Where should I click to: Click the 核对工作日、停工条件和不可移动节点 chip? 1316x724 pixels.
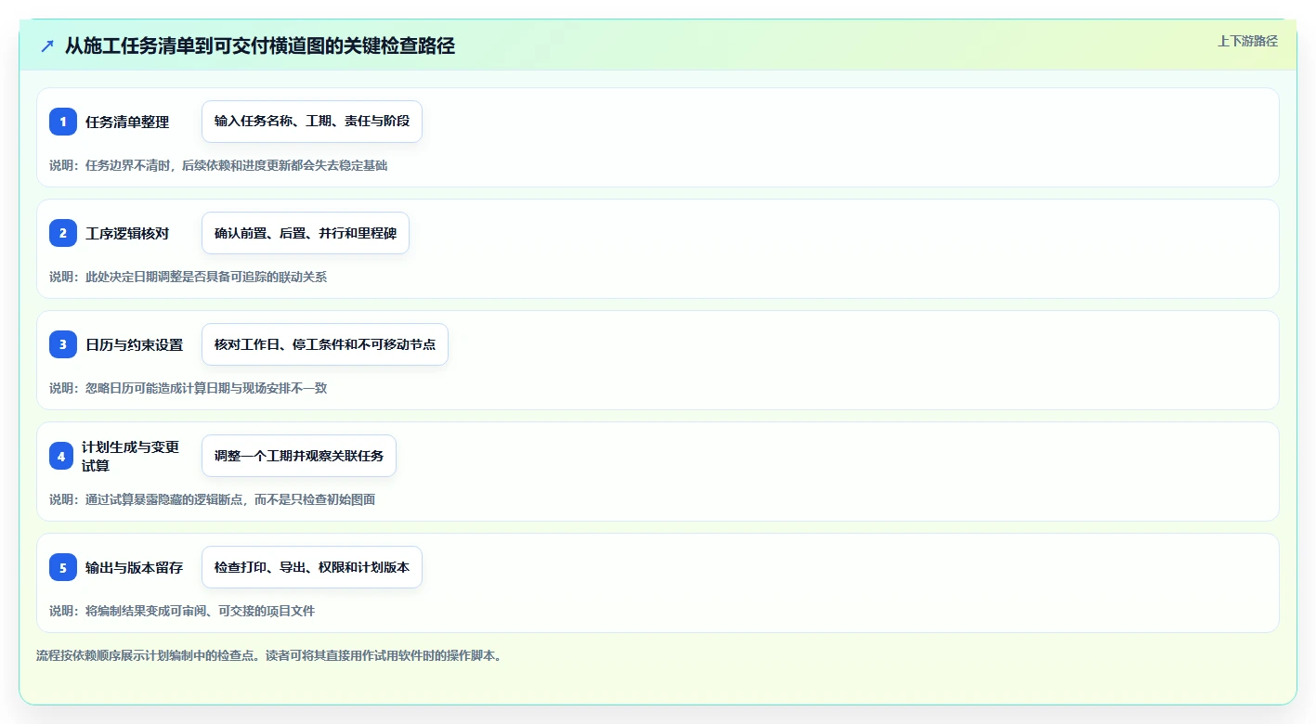[325, 344]
